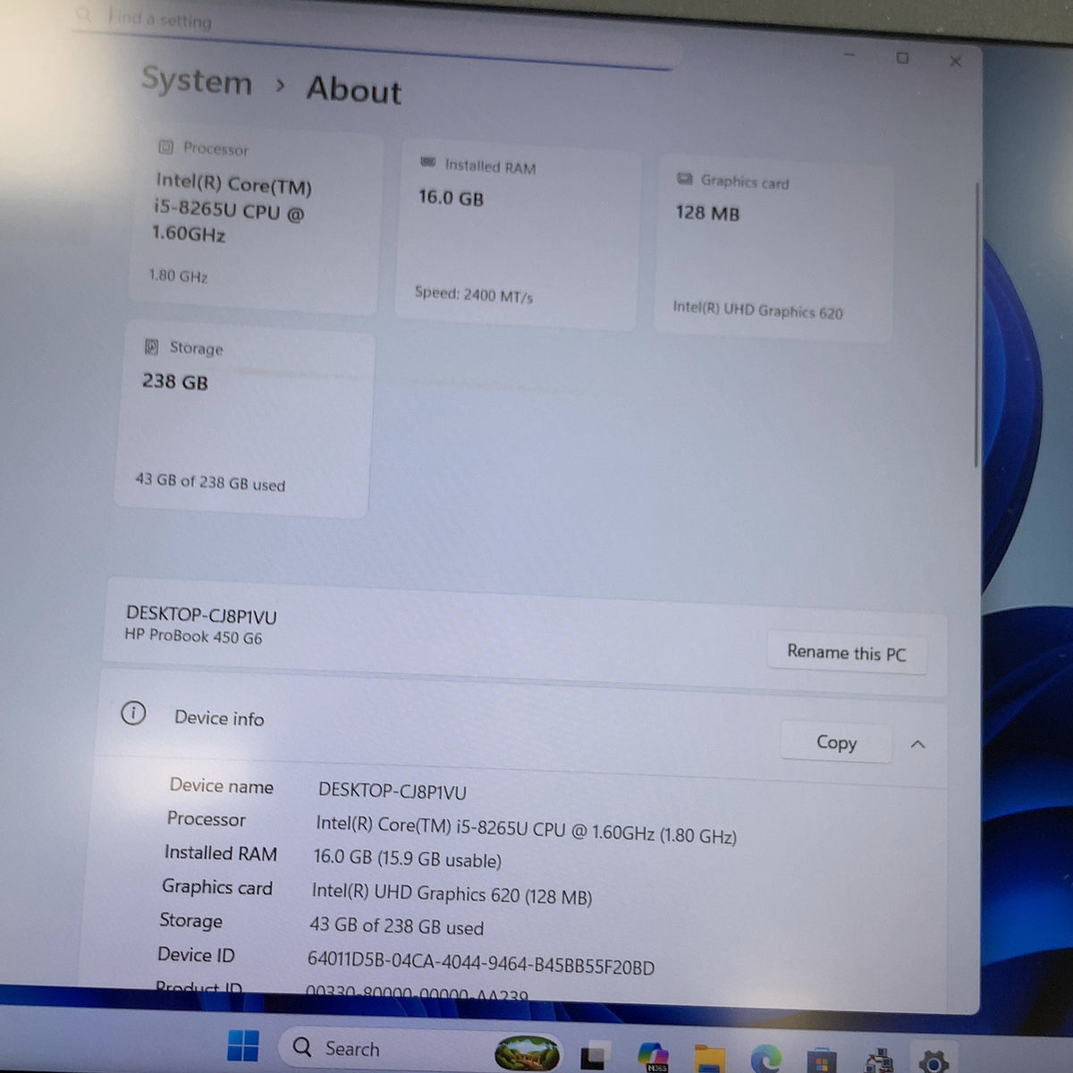
Task: Copy the device info
Action: [836, 742]
